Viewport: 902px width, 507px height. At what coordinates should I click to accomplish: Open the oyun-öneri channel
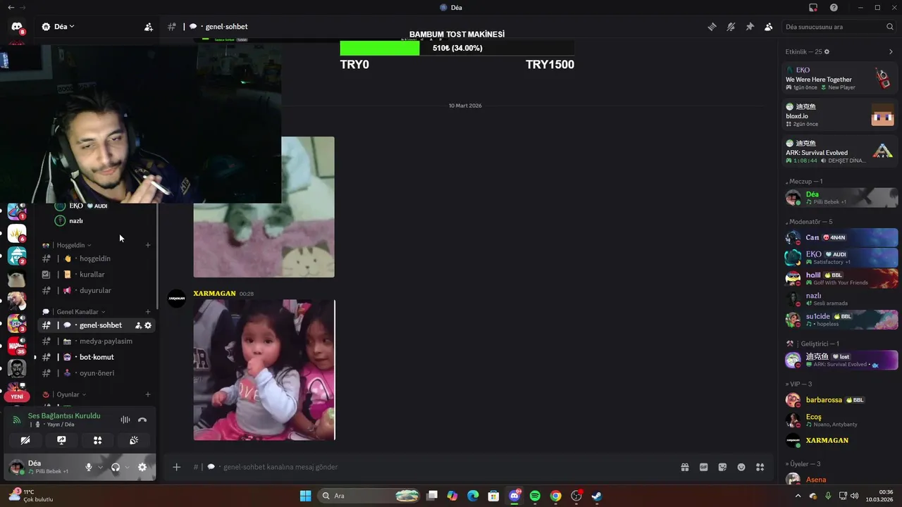(x=97, y=373)
